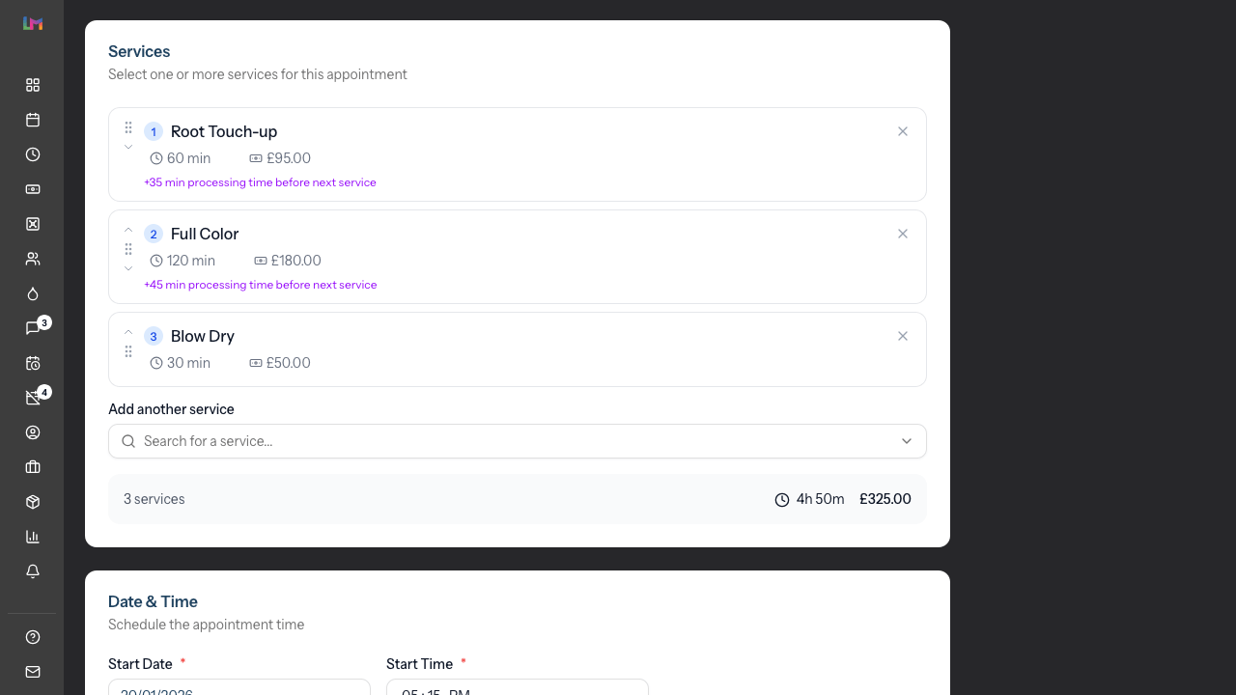The height and width of the screenshot is (695, 1236).
Task: Remove the Blow Dry service
Action: [x=903, y=336]
